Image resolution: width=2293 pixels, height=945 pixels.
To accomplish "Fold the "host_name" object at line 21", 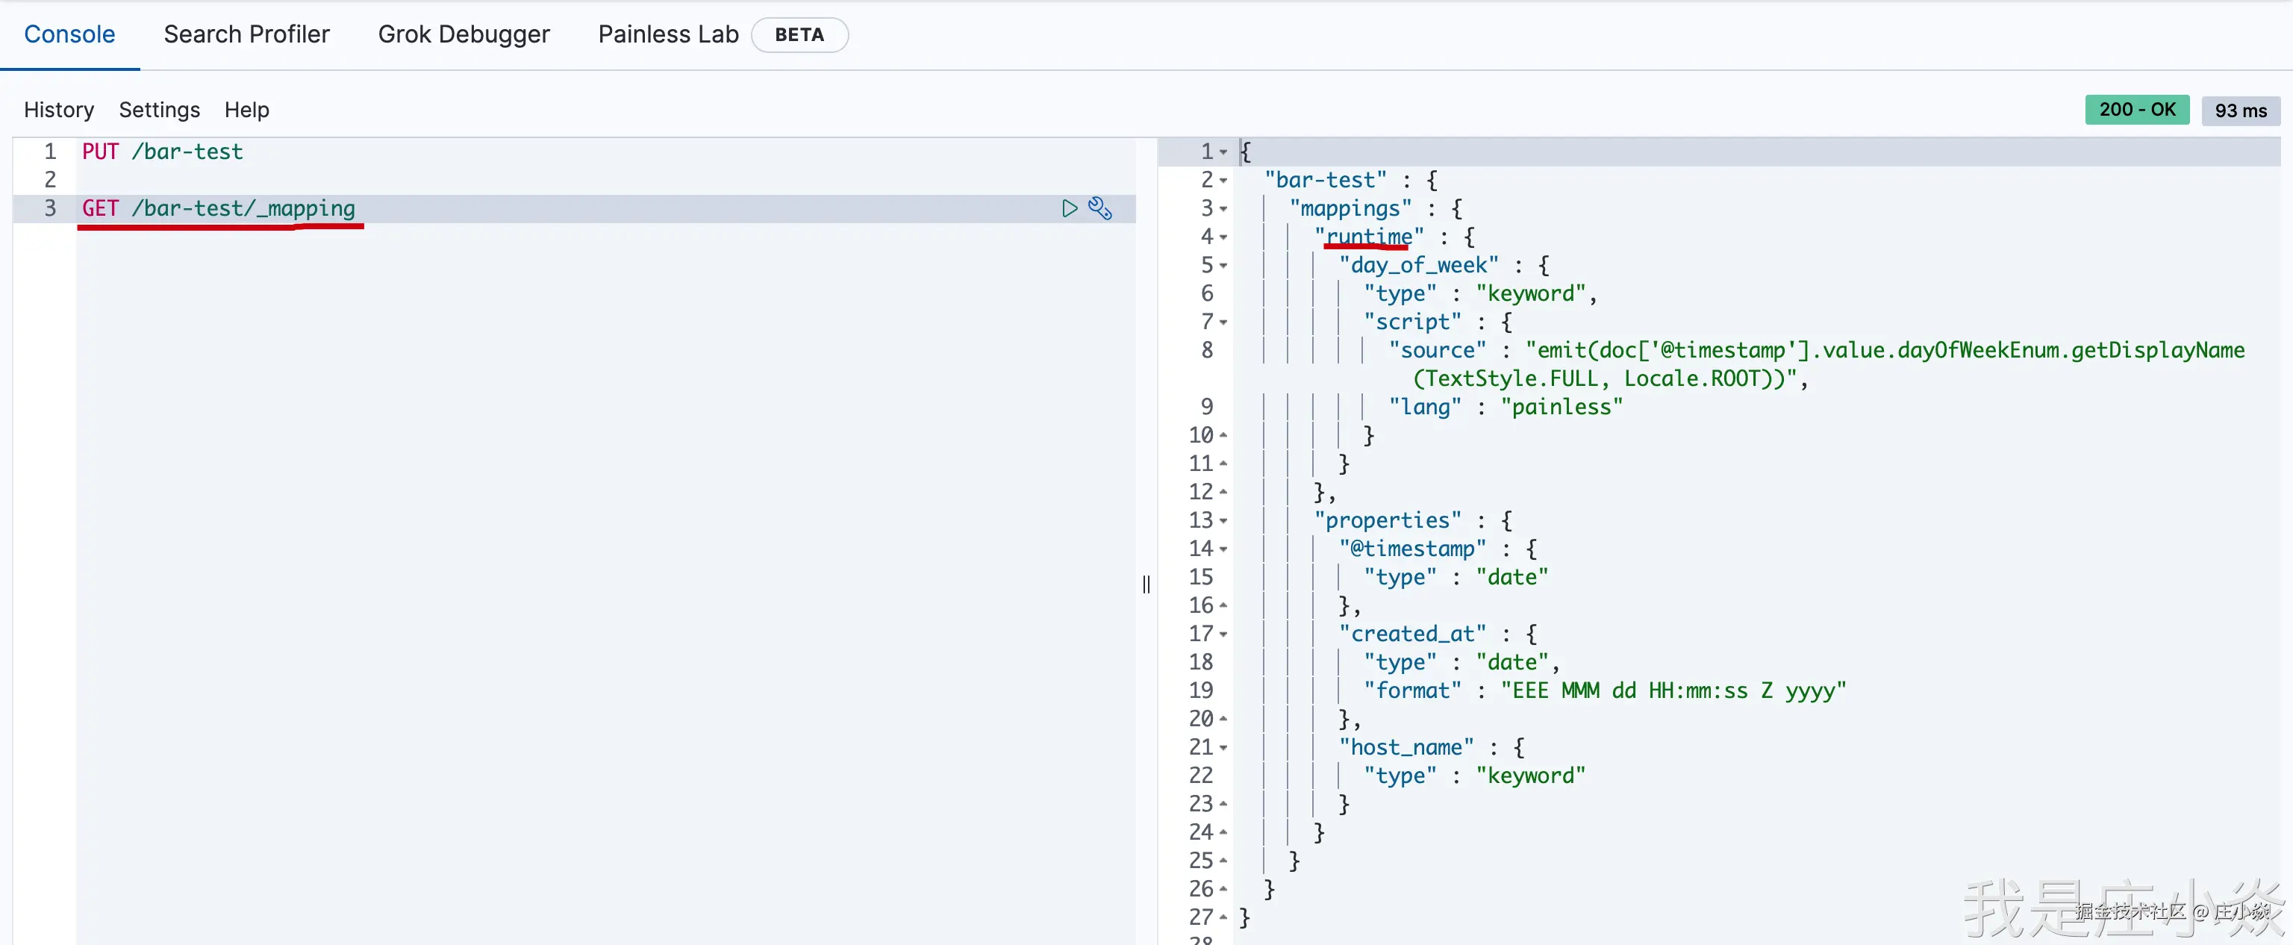I will point(1223,747).
